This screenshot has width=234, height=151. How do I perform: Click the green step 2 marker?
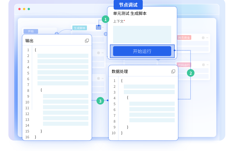click(x=191, y=73)
